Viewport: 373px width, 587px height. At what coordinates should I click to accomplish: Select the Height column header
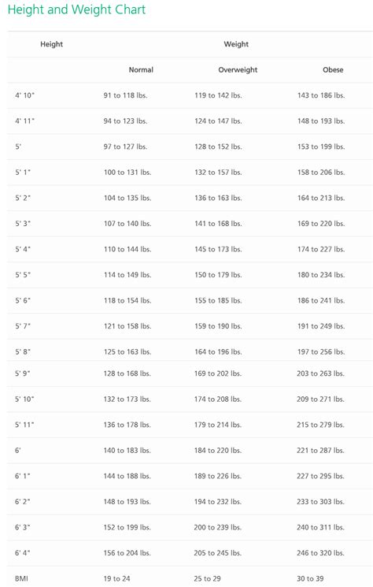(x=52, y=44)
